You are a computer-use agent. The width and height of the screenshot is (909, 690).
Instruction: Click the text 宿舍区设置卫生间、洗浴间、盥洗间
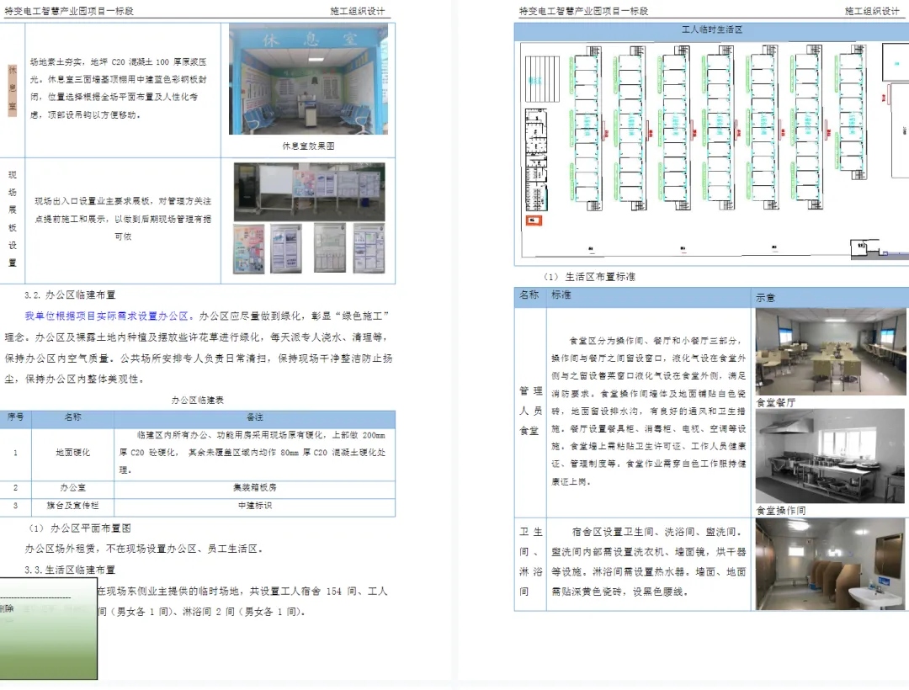[656, 532]
